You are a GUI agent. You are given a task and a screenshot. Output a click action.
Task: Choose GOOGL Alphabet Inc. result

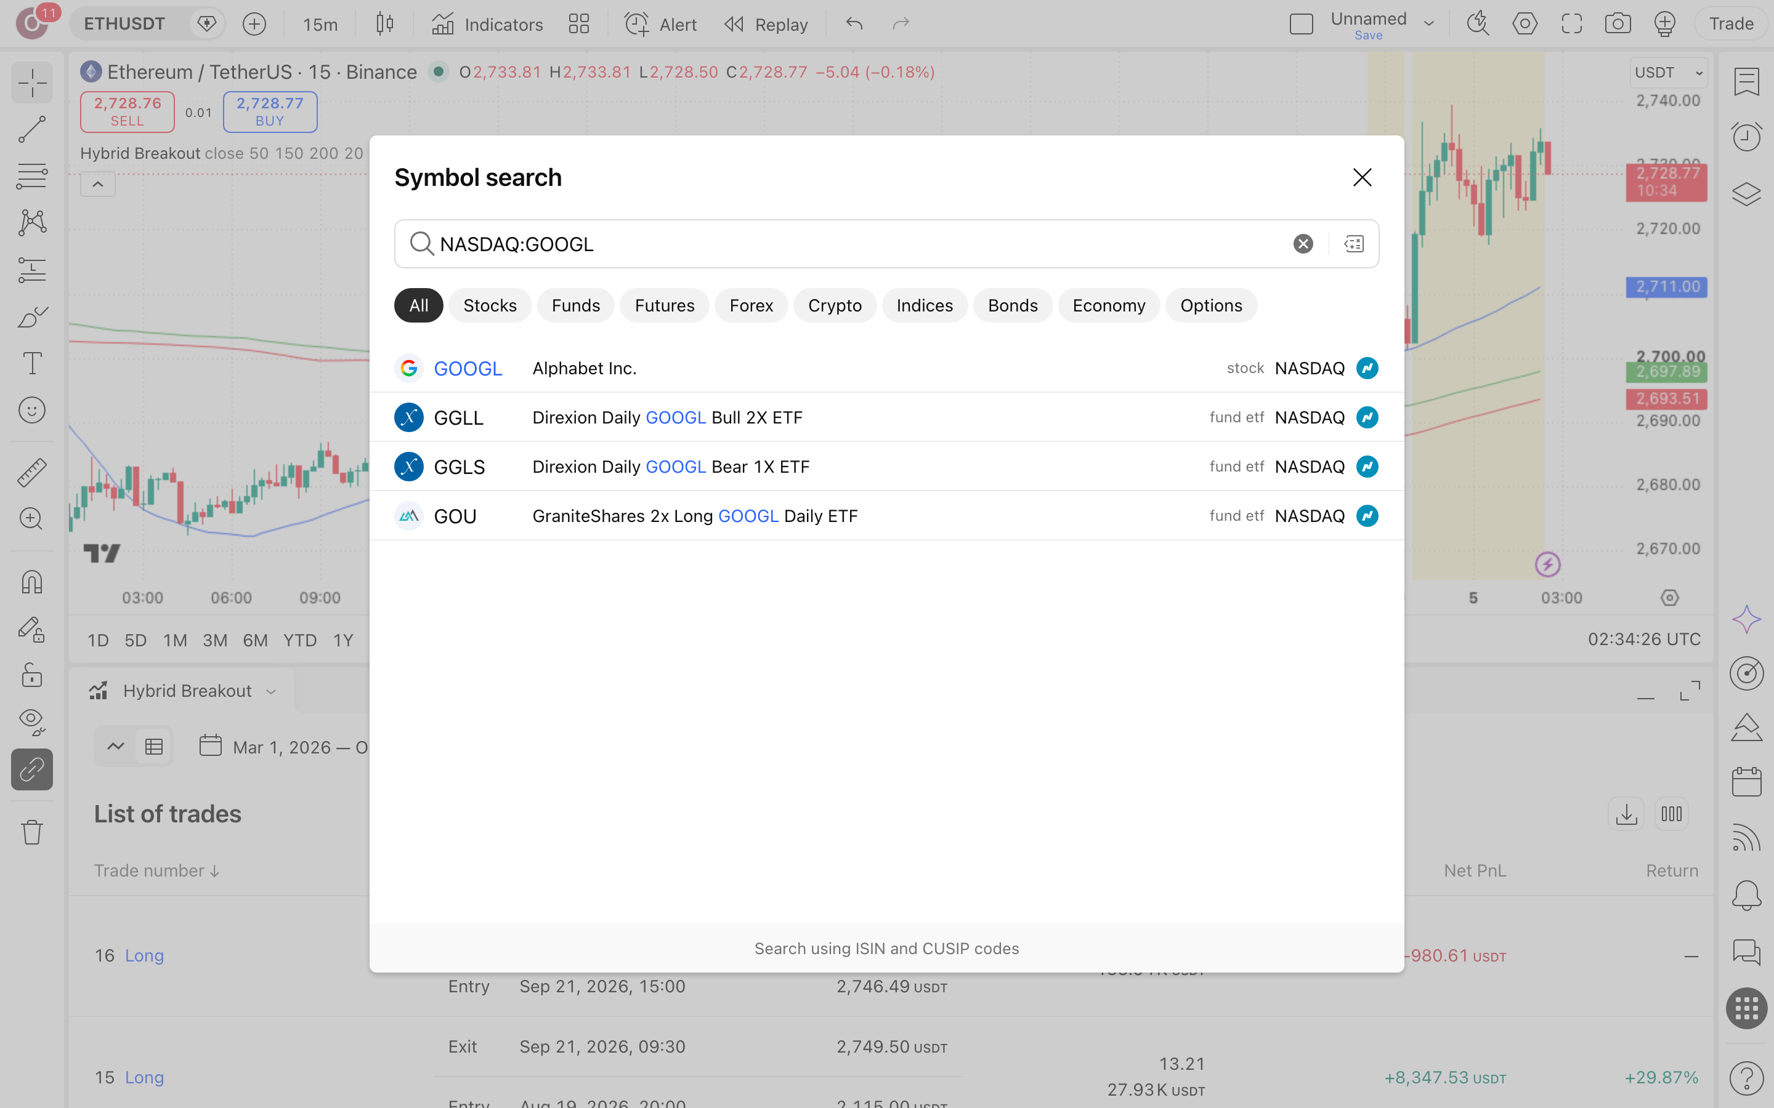(886, 368)
